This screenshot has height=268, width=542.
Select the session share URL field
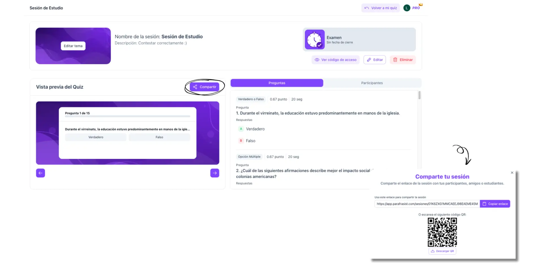(x=427, y=204)
